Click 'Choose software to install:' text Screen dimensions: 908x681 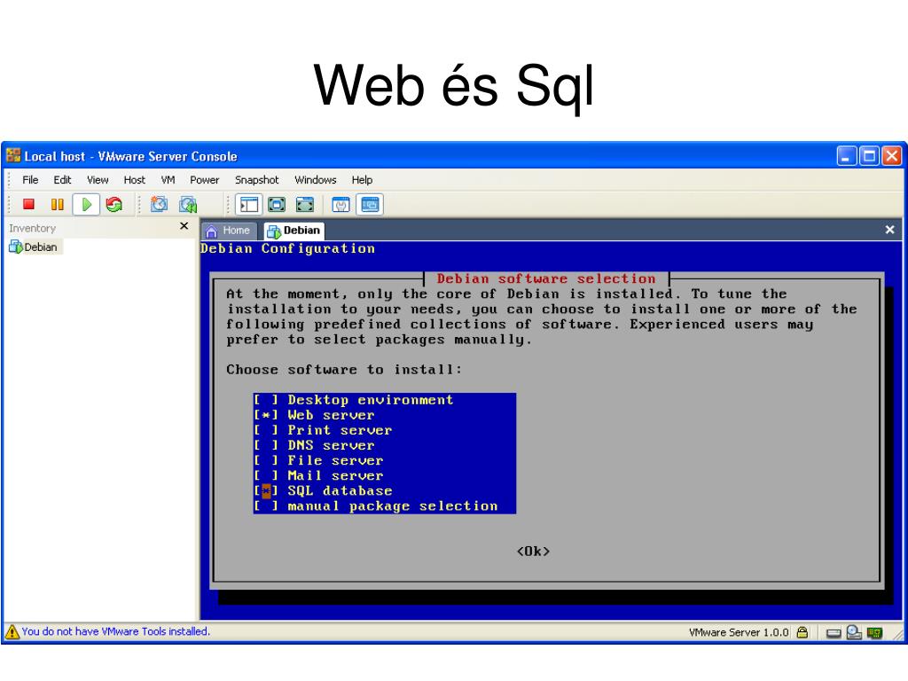345,370
